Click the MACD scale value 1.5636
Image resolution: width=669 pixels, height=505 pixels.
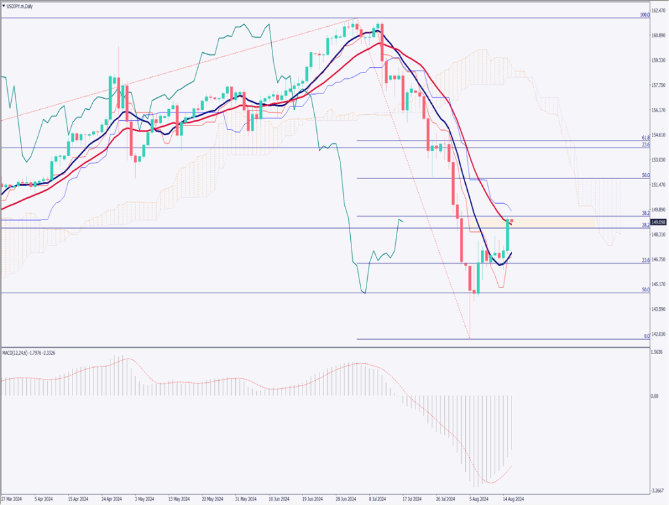658,353
